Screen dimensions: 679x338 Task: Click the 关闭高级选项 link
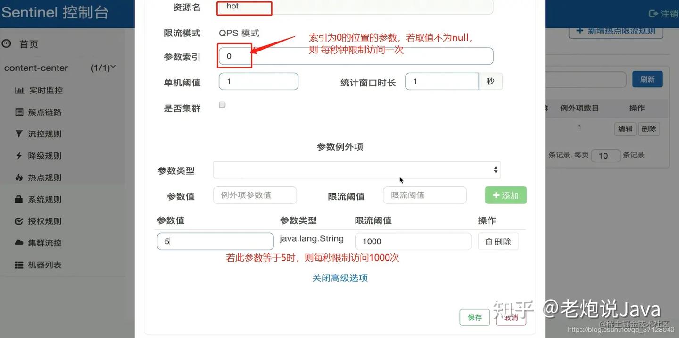pyautogui.click(x=340, y=278)
